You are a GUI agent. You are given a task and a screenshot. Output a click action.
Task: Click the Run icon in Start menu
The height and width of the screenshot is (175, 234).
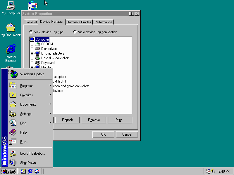click(13, 142)
